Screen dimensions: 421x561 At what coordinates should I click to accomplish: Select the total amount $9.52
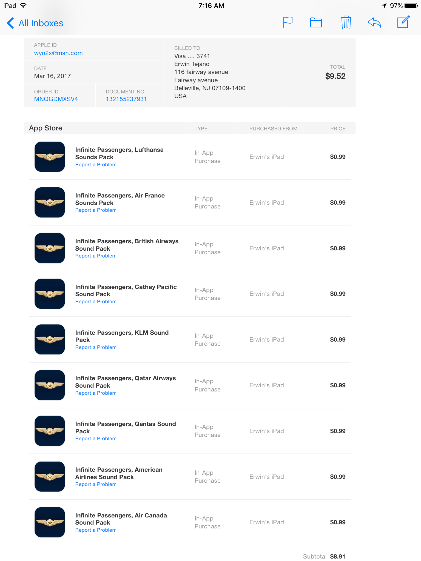335,76
